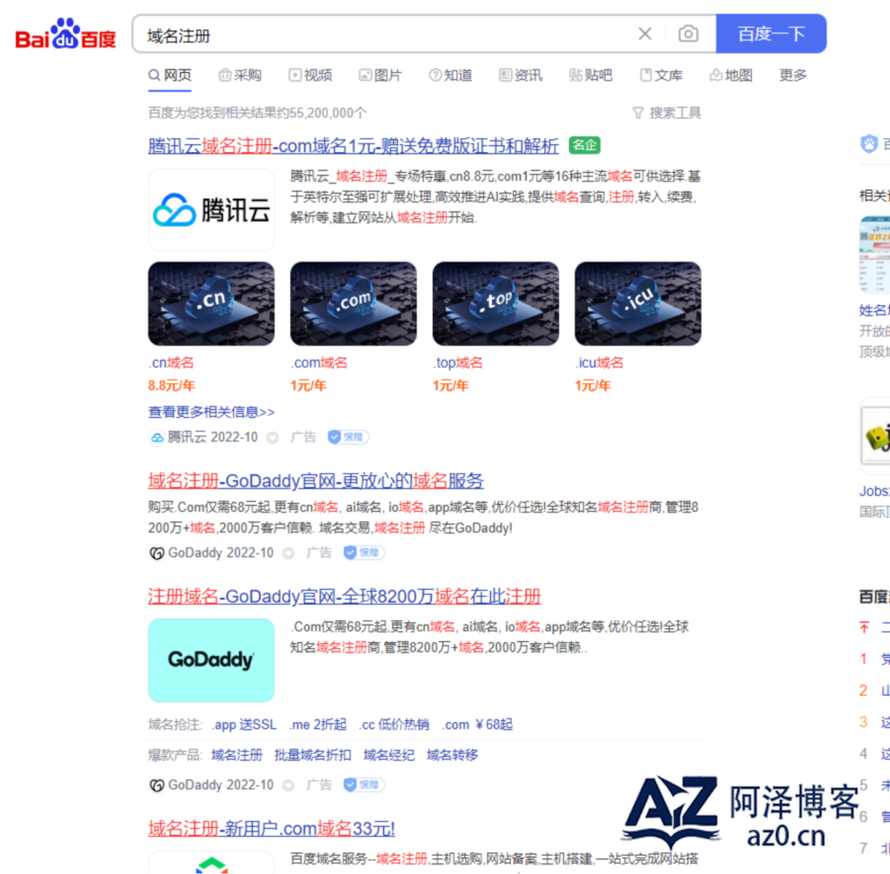The height and width of the screenshot is (874, 890).
Task: Open the 资讯 tab
Action: tap(521, 76)
